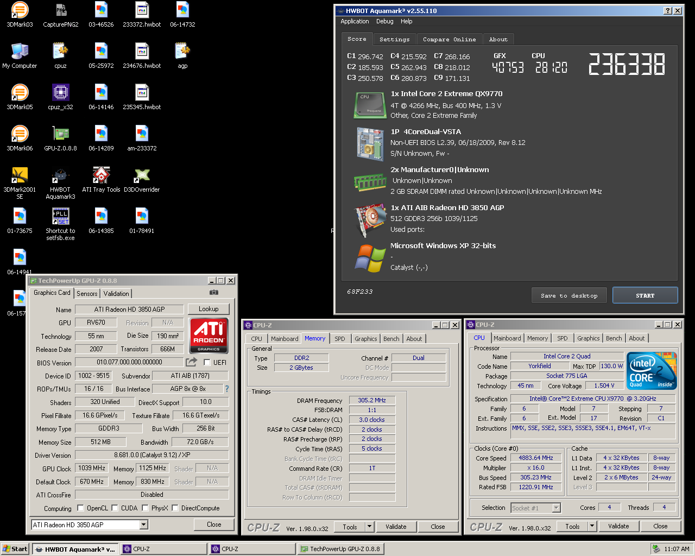Open GPU-Z.0.8.8 desktop icon
The image size is (695, 556).
tap(60, 138)
